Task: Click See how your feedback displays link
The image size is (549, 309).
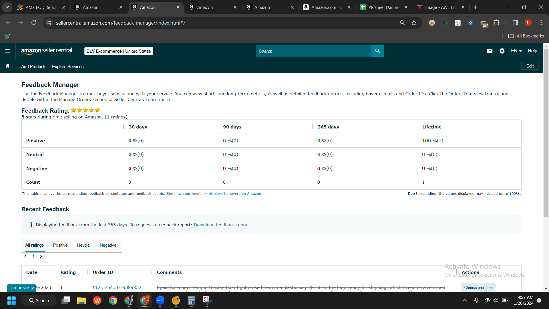Action: (214, 194)
